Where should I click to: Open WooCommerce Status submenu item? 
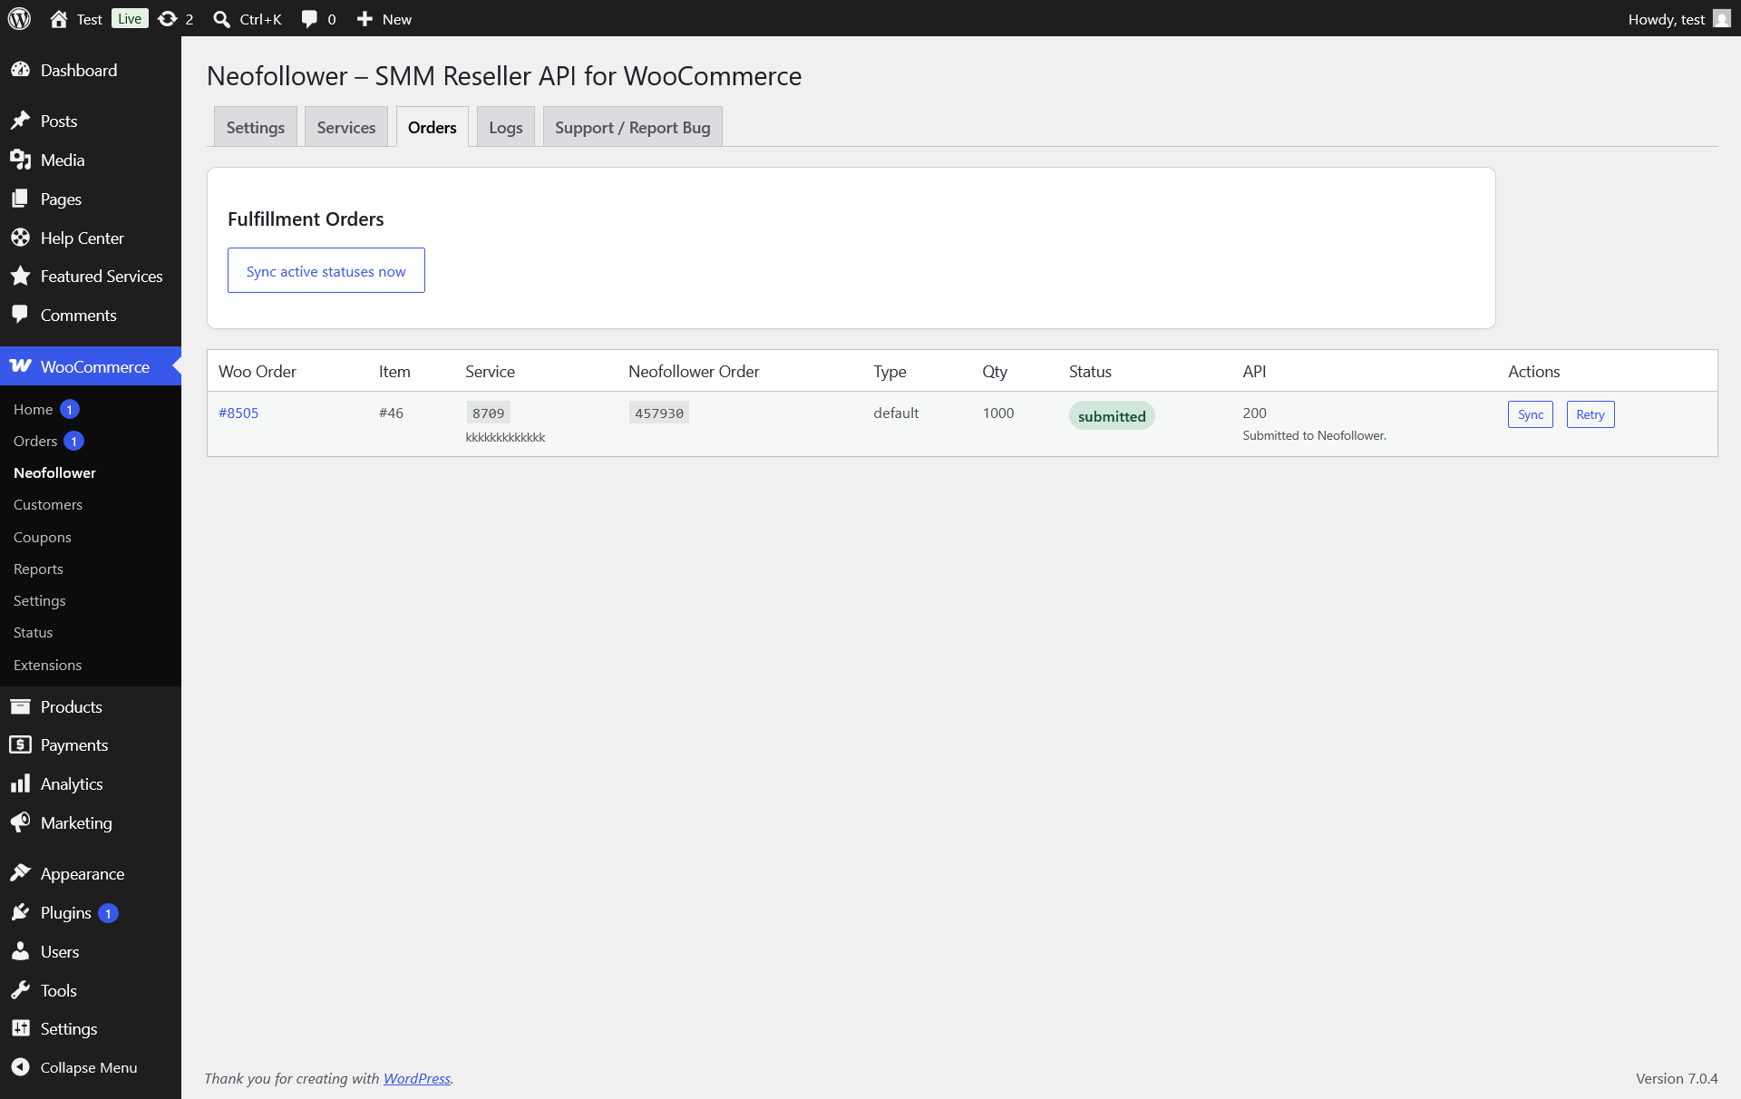coord(34,632)
